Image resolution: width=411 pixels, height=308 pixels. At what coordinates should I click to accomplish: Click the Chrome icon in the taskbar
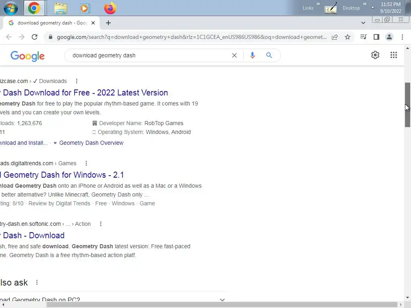coord(34,8)
